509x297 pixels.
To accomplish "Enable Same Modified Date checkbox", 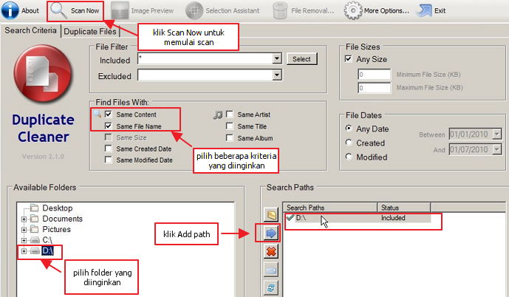I will click(x=109, y=160).
